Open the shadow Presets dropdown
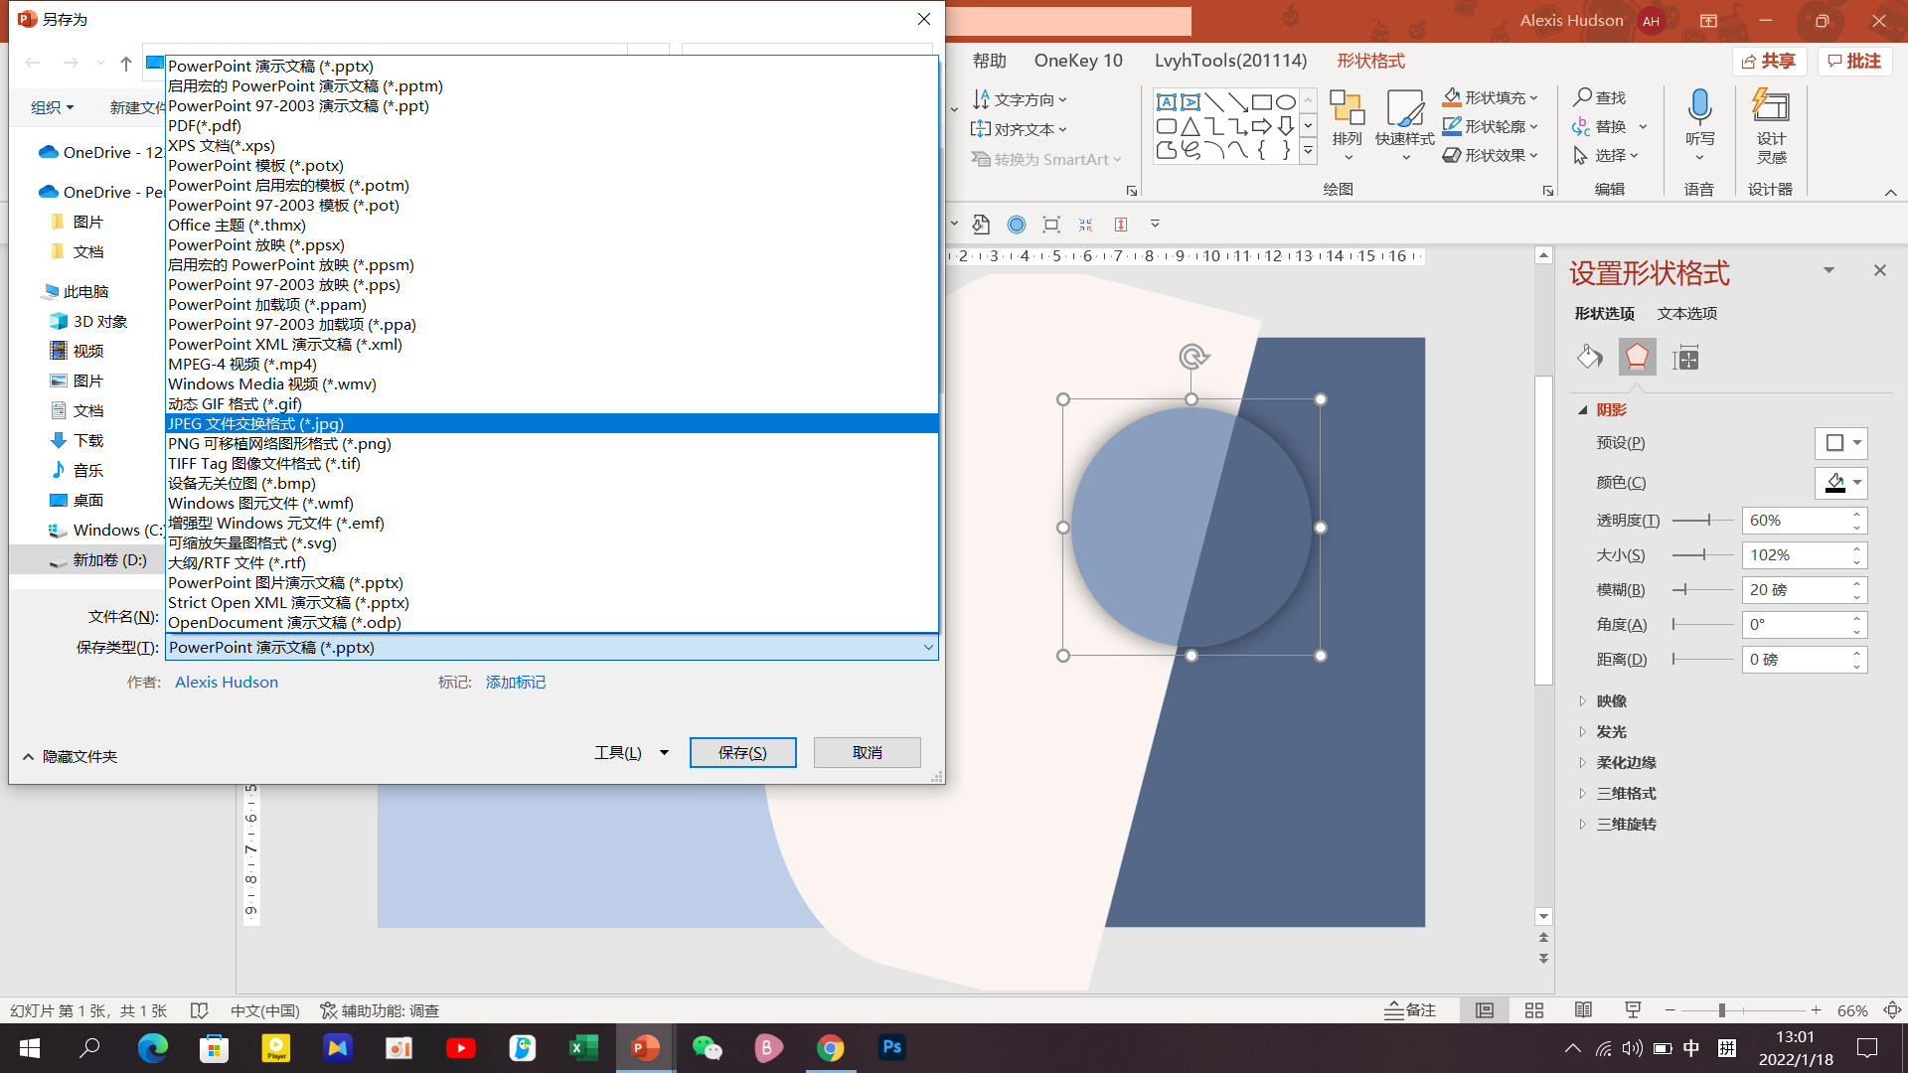 coord(1841,443)
